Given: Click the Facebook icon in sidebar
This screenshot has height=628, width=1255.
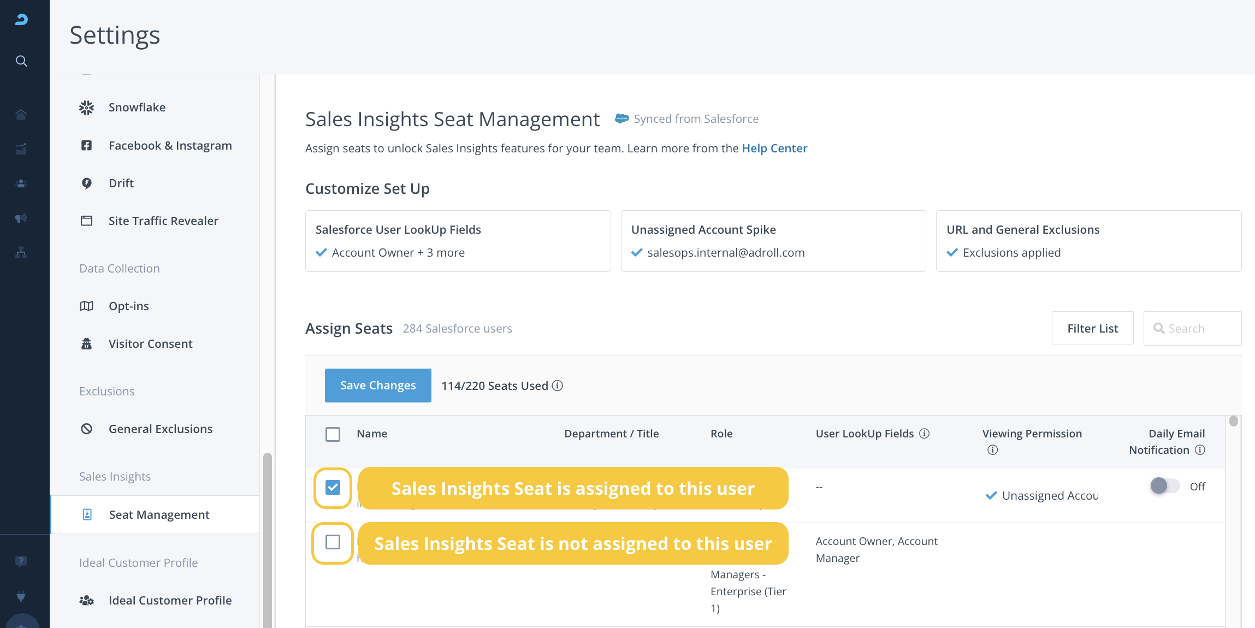Looking at the screenshot, I should 86,145.
